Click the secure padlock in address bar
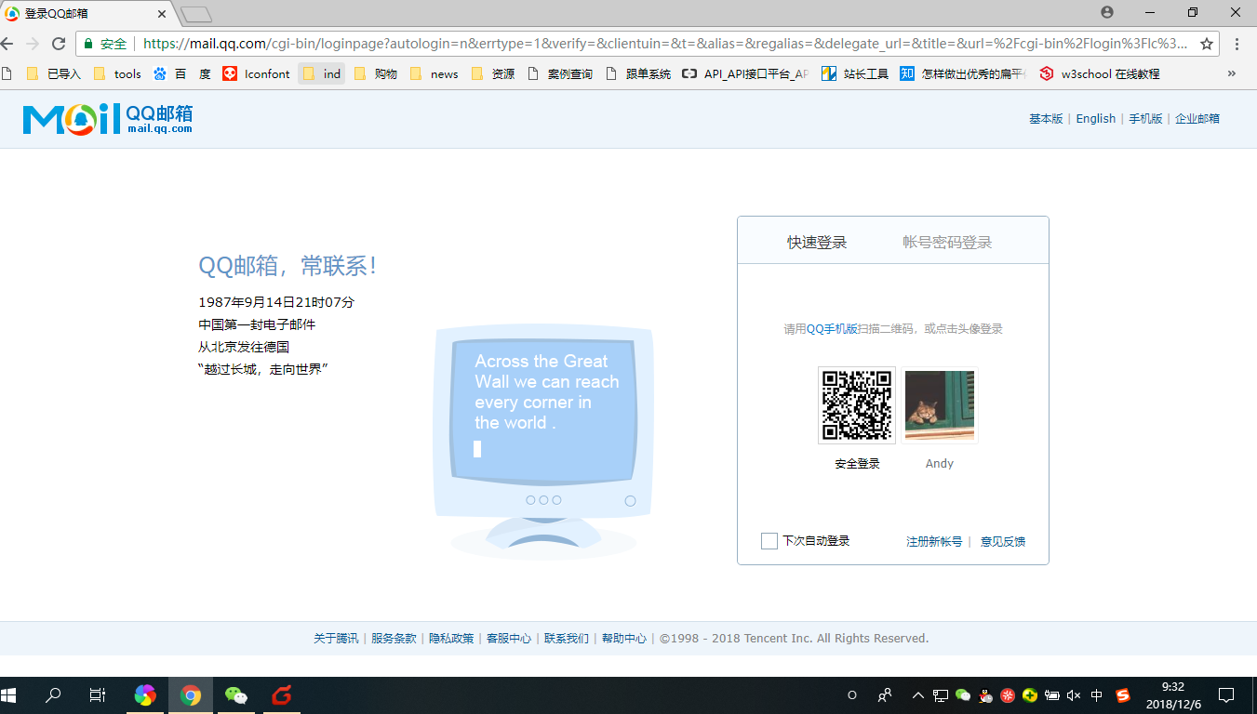Image resolution: width=1257 pixels, height=714 pixels. pos(88,44)
